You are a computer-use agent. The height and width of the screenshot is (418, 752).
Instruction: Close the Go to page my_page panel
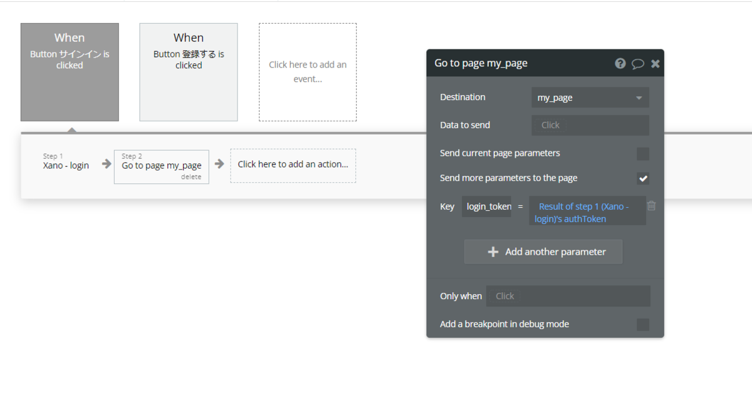(x=655, y=63)
